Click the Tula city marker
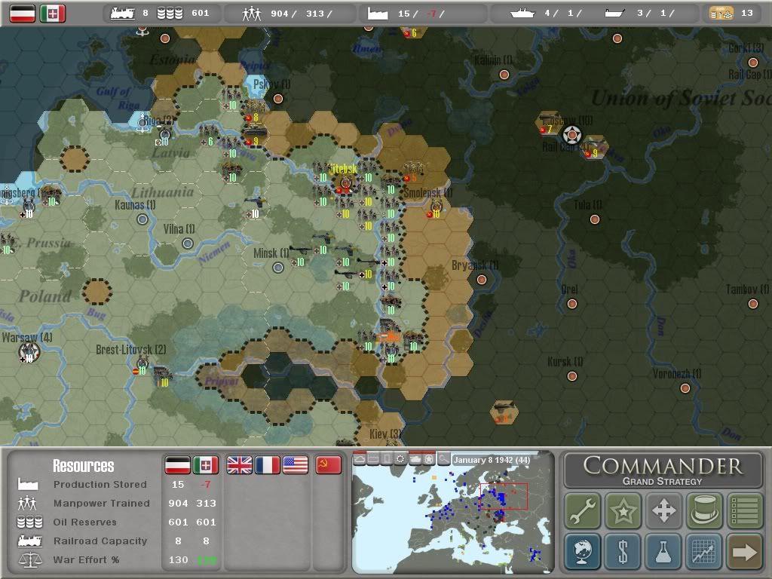 [595, 219]
